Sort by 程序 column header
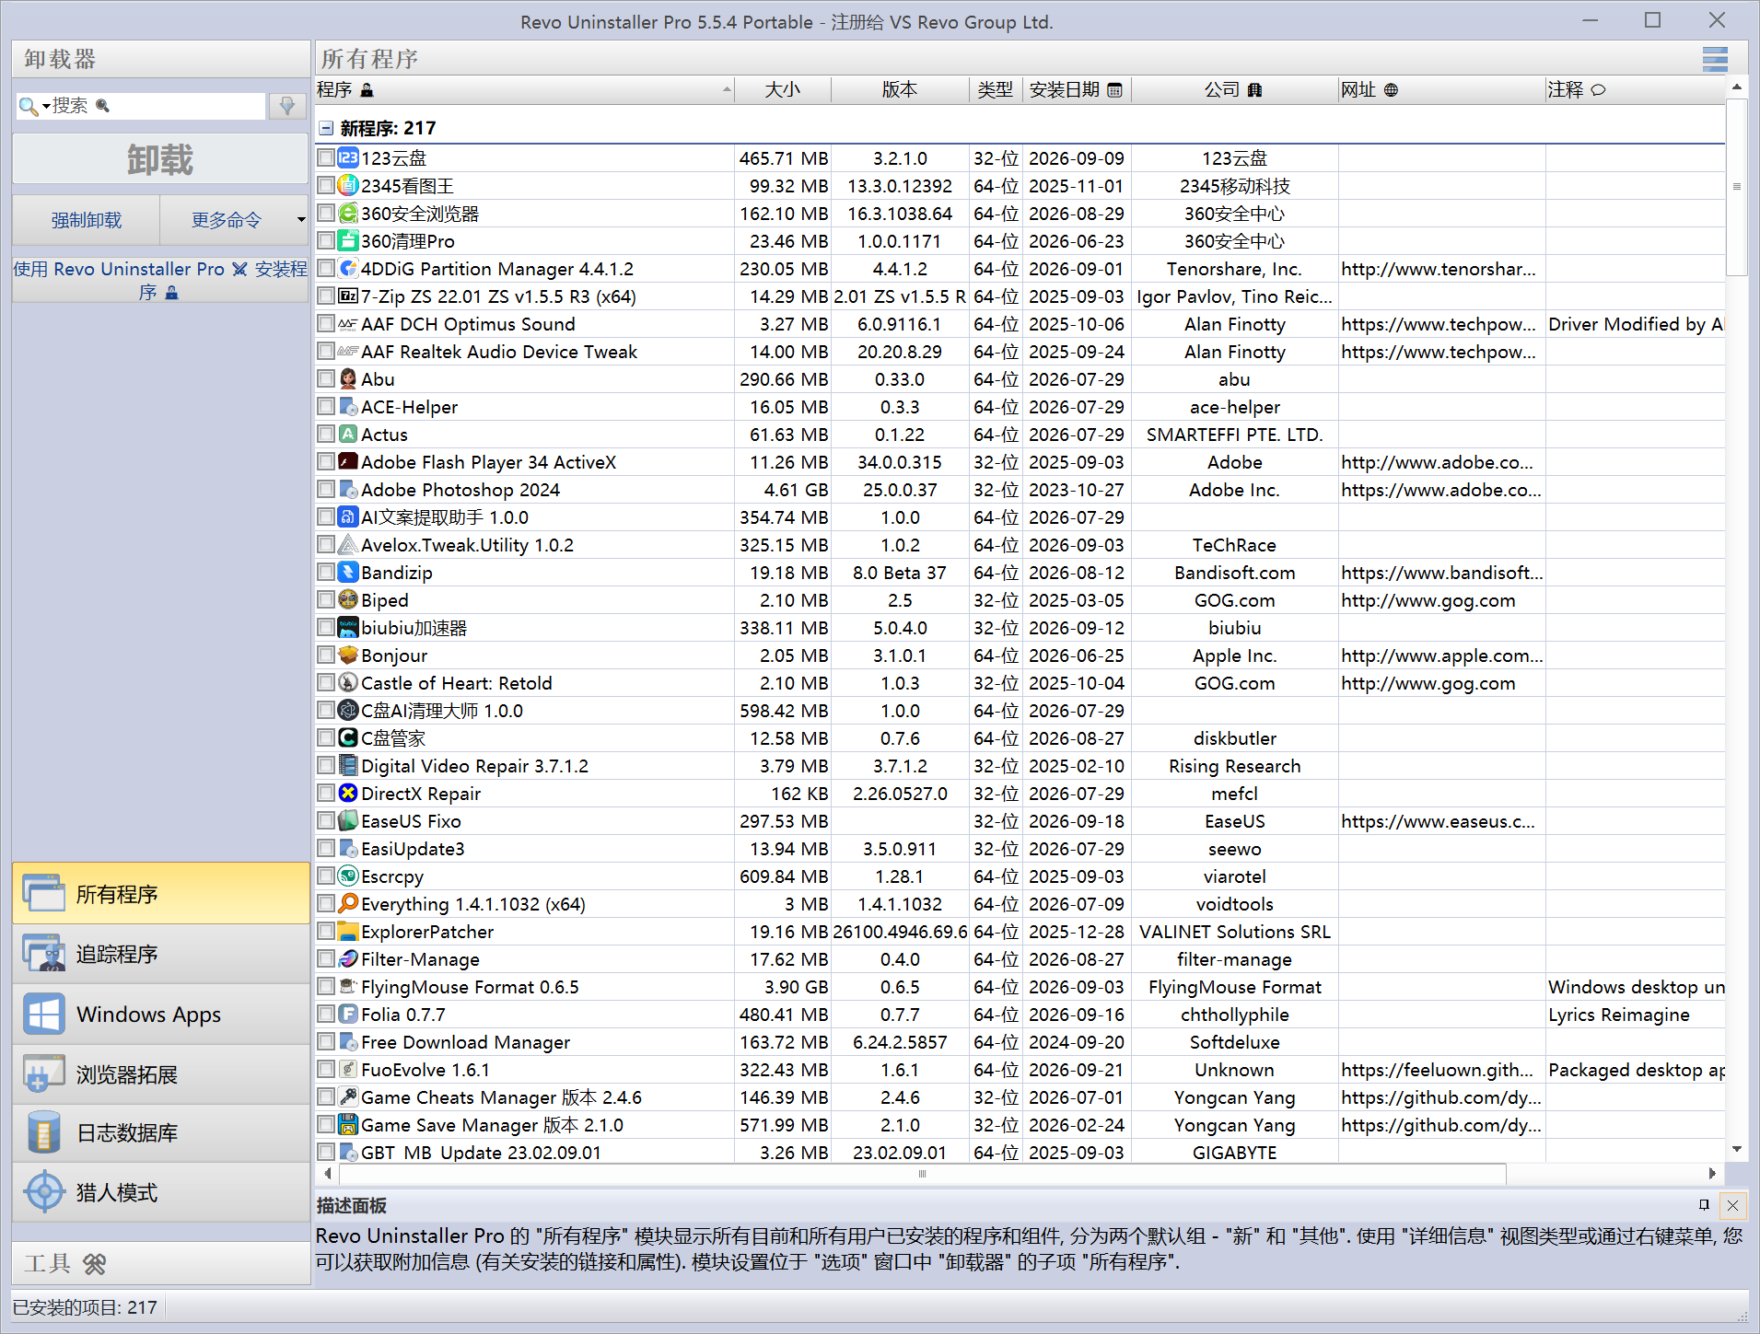 click(524, 90)
